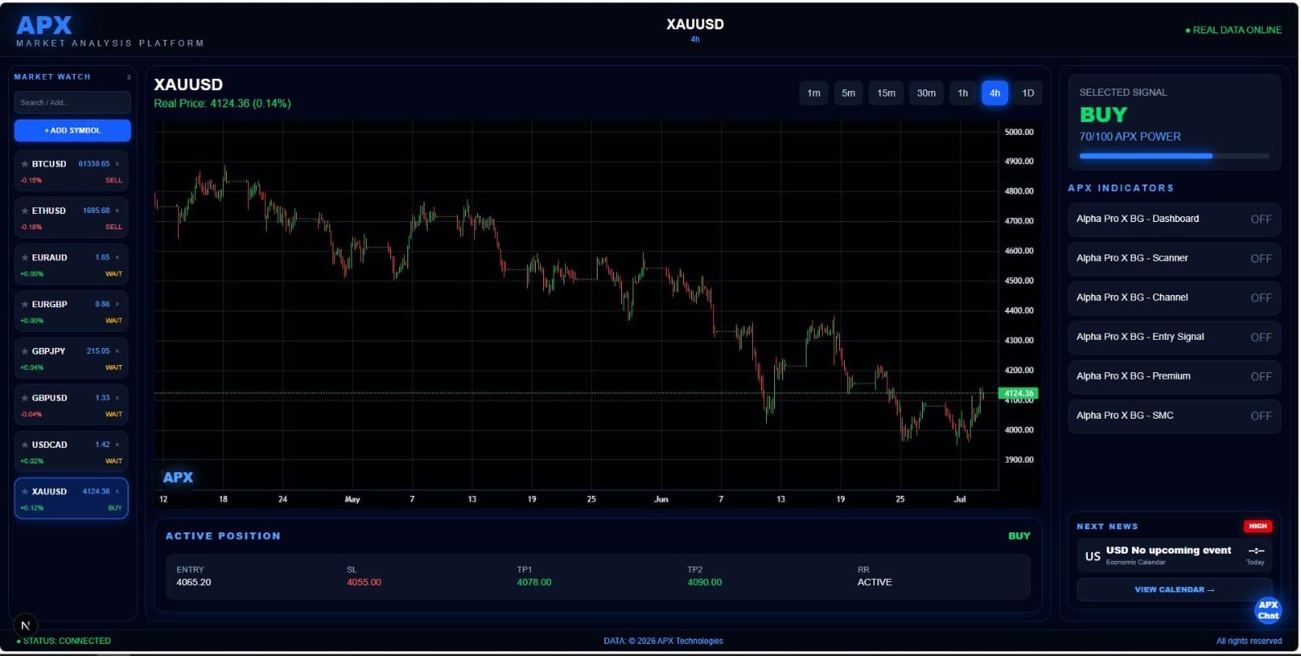1301x656 pixels.
Task: Open the GBPJPY market watch card
Action: [x=72, y=358]
